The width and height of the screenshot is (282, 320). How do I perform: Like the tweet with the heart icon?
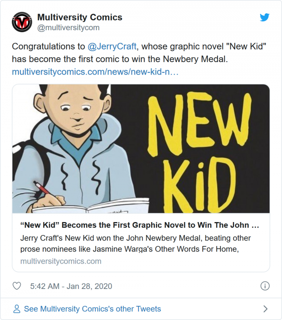17,286
